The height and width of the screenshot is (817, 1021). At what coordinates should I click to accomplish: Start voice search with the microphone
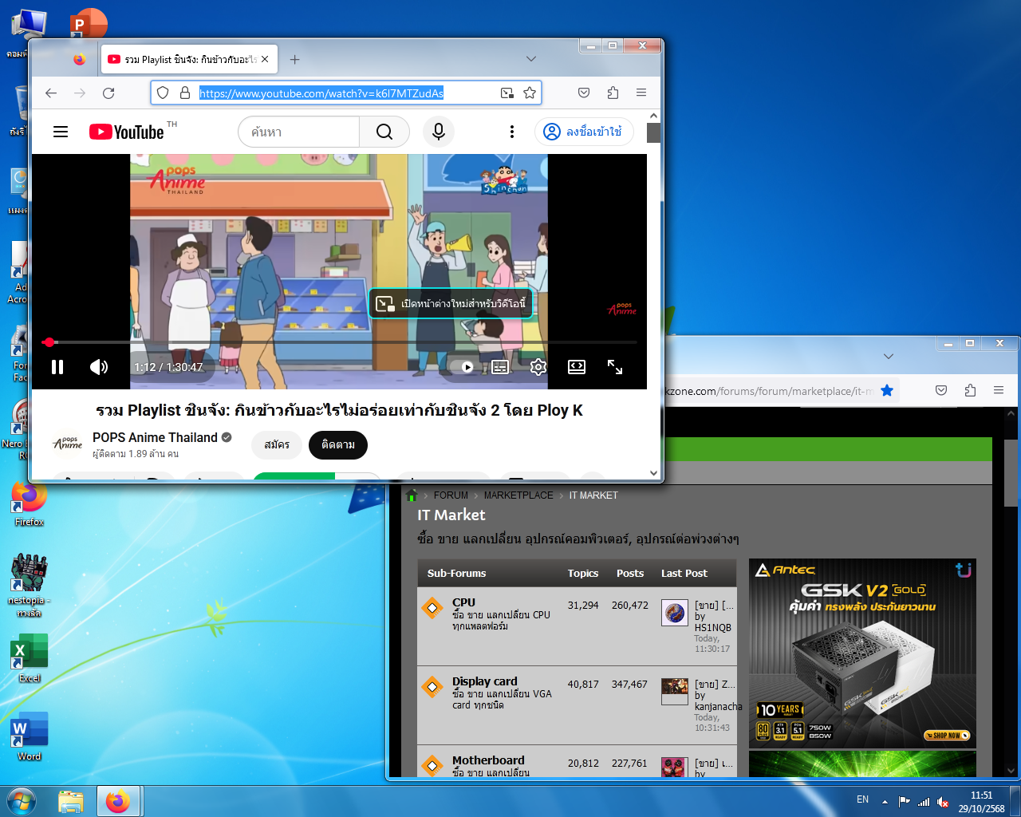click(438, 132)
